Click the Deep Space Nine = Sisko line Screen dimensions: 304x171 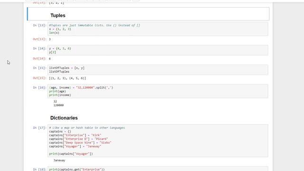pos(80,142)
